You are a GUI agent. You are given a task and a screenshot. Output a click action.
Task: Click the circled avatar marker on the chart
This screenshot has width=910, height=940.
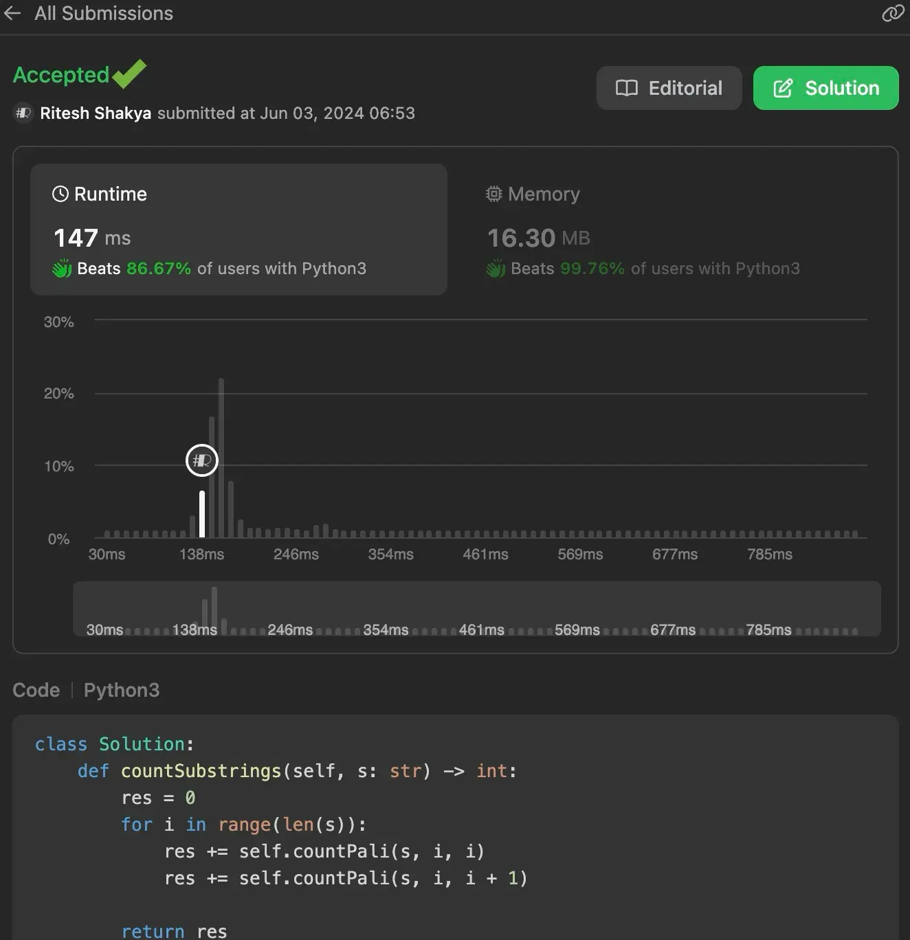point(202,460)
